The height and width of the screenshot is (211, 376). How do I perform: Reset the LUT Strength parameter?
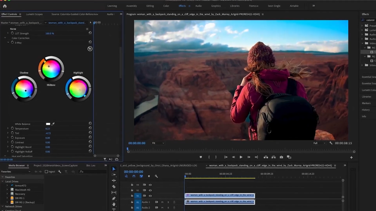click(x=90, y=33)
